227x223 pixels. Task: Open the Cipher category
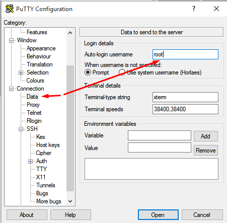click(x=44, y=153)
